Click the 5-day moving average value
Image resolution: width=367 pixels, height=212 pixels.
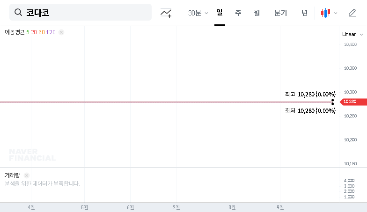28,32
